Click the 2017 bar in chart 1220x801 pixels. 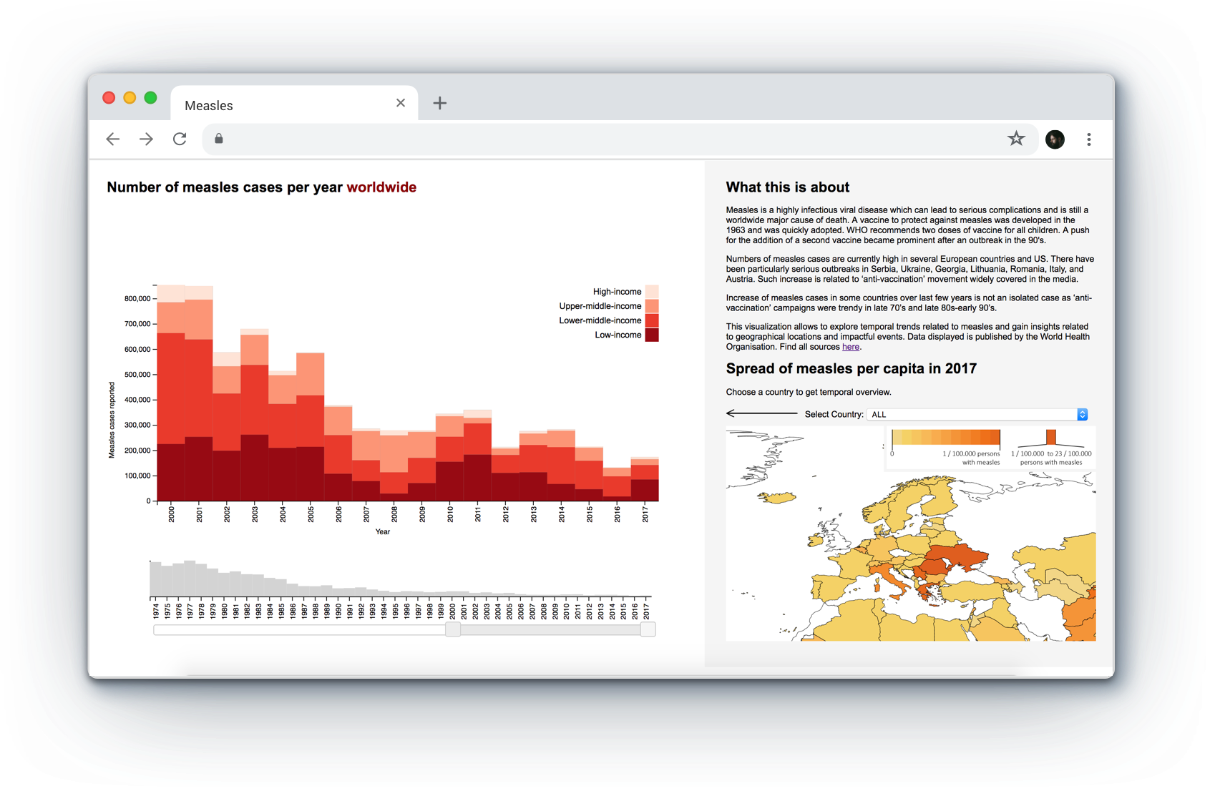(645, 479)
